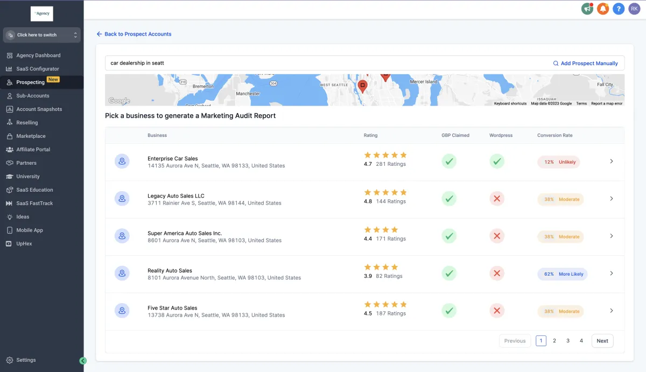The image size is (646, 372).
Task: Click Add Prospect Manually button
Action: coord(585,63)
